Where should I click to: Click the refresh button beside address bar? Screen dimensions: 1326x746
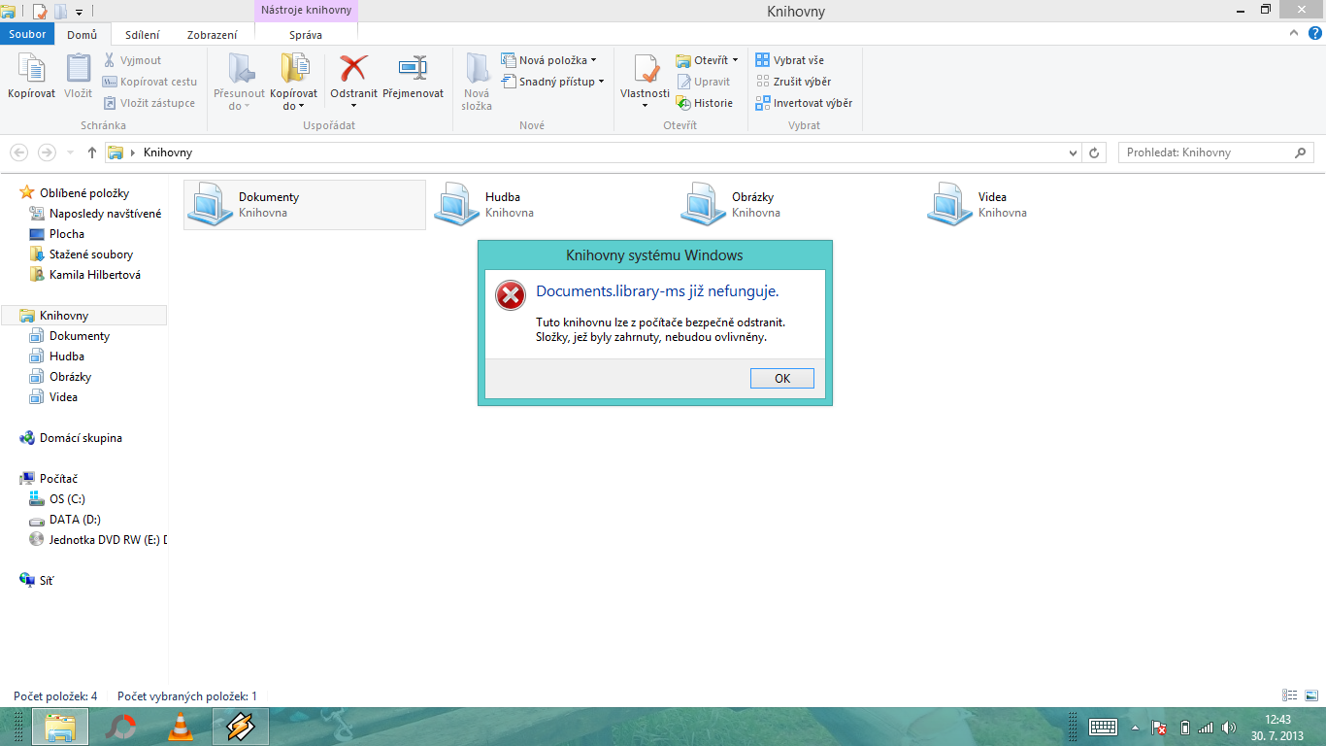tap(1095, 153)
